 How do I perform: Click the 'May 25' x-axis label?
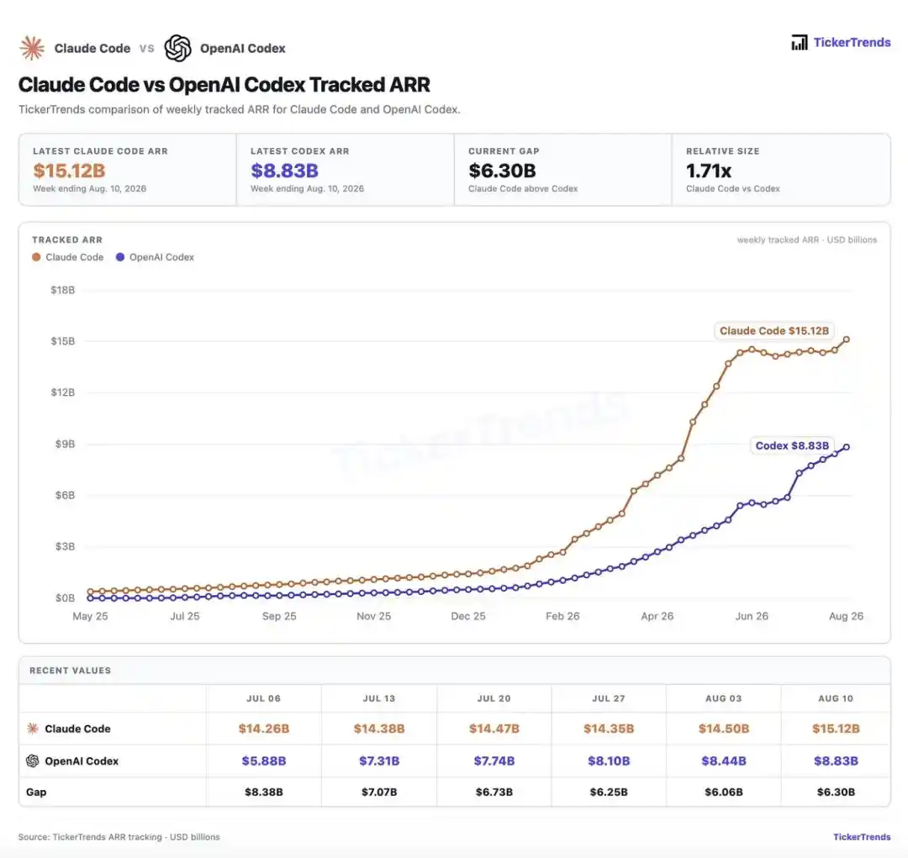pos(90,616)
